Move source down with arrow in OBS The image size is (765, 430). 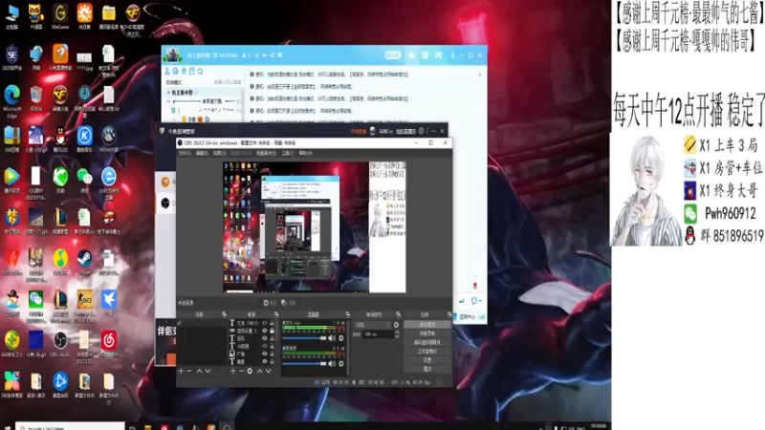pyautogui.click(x=269, y=371)
